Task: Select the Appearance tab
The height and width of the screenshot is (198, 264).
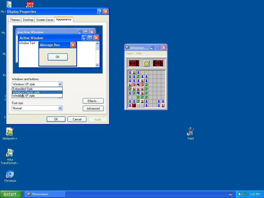Action: coord(64,19)
